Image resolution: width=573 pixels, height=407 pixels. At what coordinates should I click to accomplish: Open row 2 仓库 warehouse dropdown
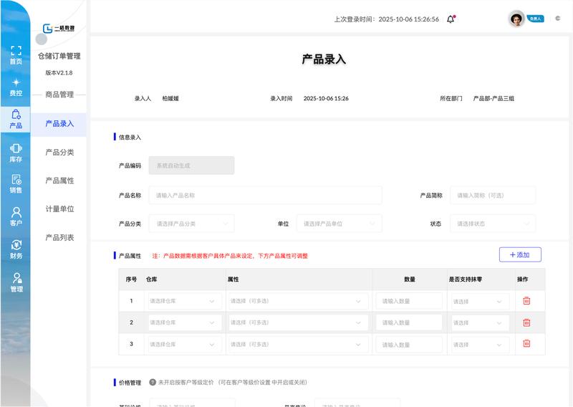(x=185, y=322)
